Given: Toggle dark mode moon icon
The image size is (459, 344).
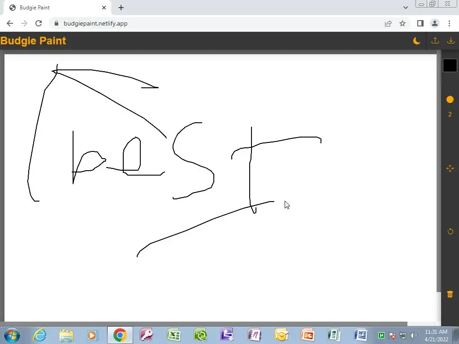Looking at the screenshot, I should 416,41.
